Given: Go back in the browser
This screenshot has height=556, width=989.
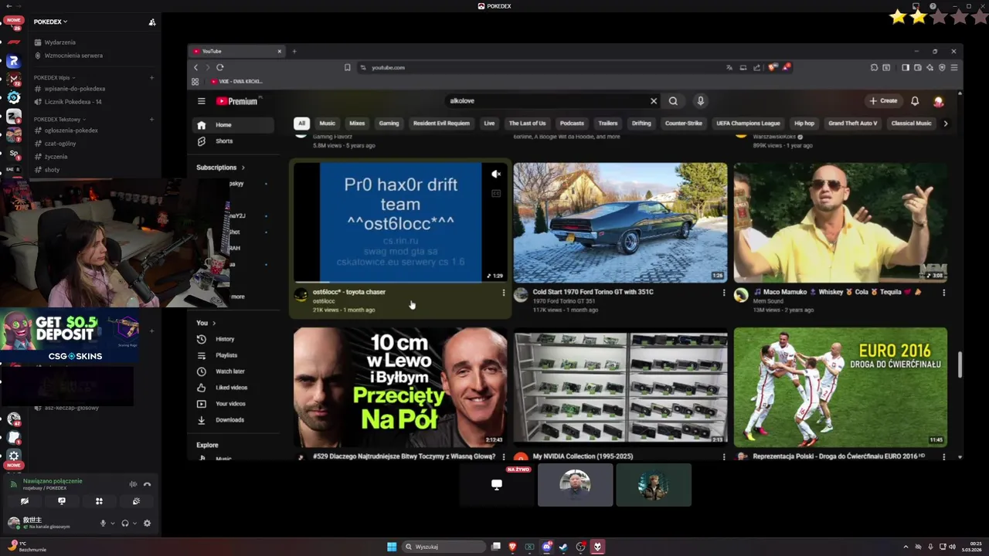Looking at the screenshot, I should [x=196, y=67].
